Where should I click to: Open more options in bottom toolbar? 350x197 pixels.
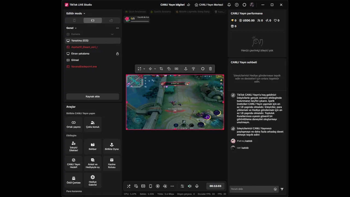(172, 186)
